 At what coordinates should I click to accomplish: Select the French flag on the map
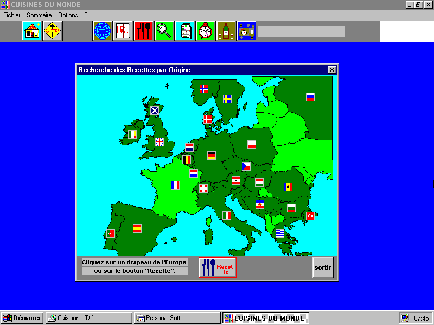175,185
